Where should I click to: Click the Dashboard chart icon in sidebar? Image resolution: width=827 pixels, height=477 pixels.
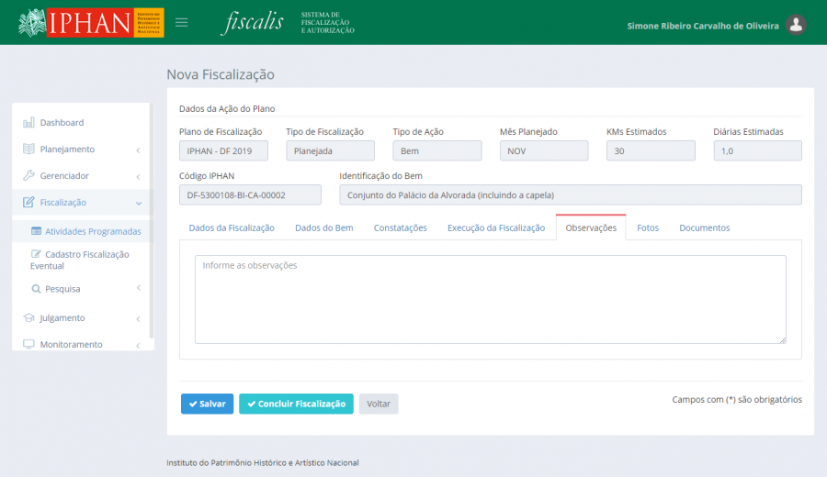pos(28,123)
